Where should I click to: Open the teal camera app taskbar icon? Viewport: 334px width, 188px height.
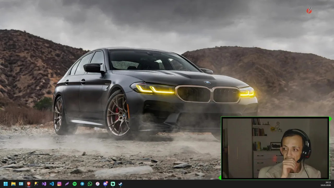pos(113,184)
